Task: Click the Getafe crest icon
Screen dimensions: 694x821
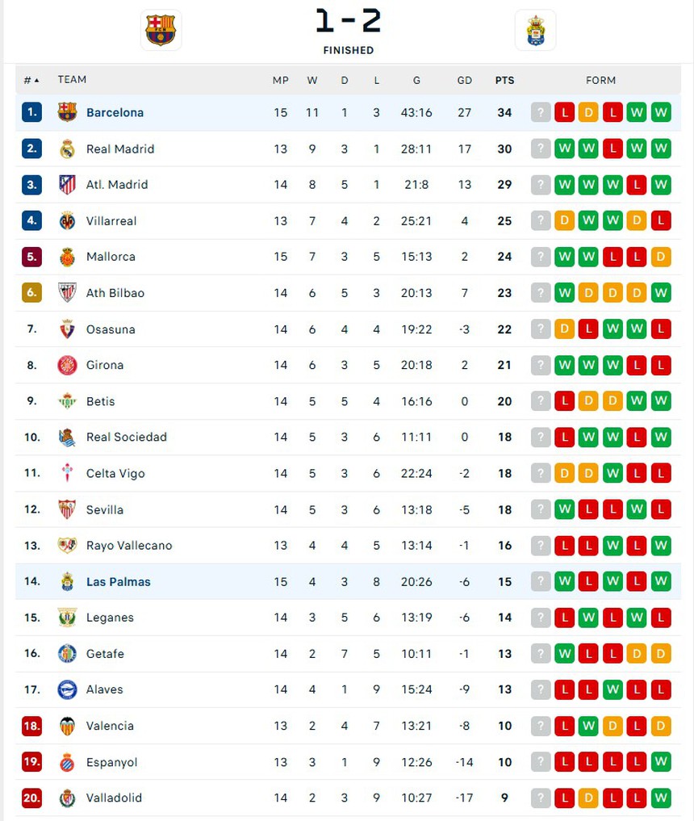Action: pyautogui.click(x=68, y=654)
